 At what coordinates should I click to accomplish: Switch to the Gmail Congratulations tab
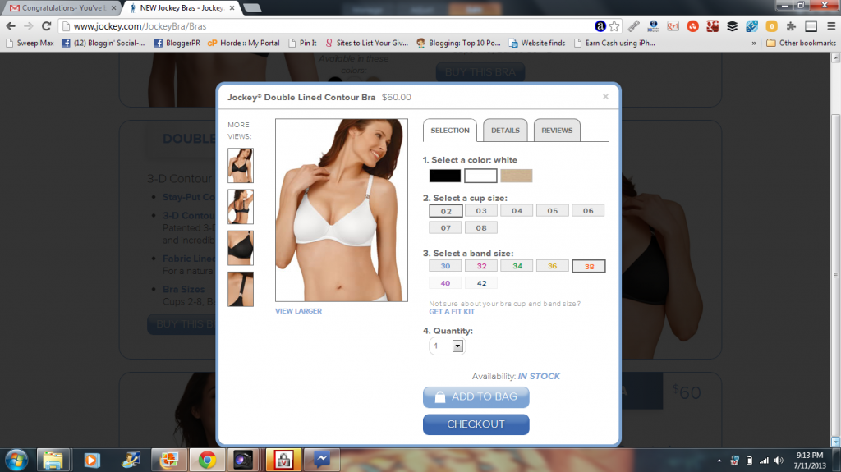pos(62,8)
